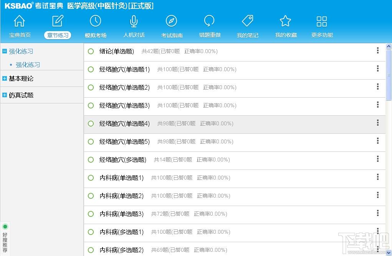
Task: Select the 强化练习 sub-item in sidebar
Action: tap(28, 65)
